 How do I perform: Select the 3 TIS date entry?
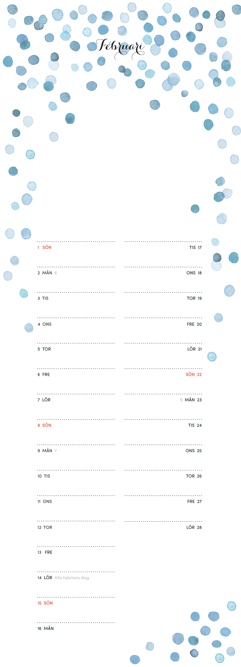[43, 298]
